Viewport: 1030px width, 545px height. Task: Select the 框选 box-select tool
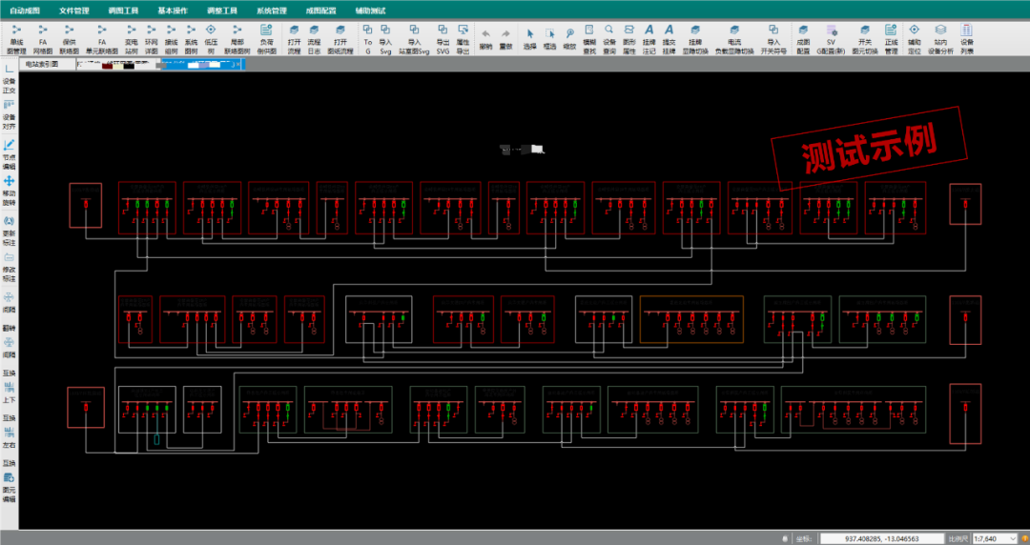(549, 37)
